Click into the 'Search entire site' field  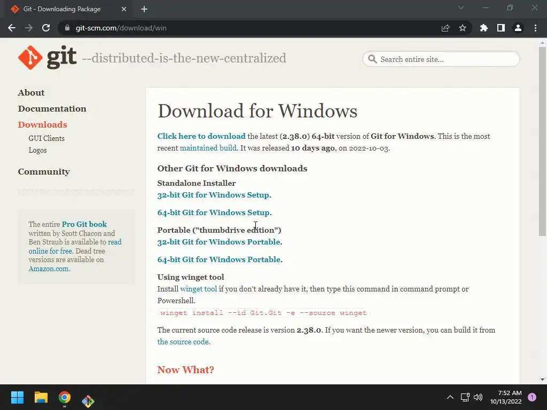pos(441,59)
